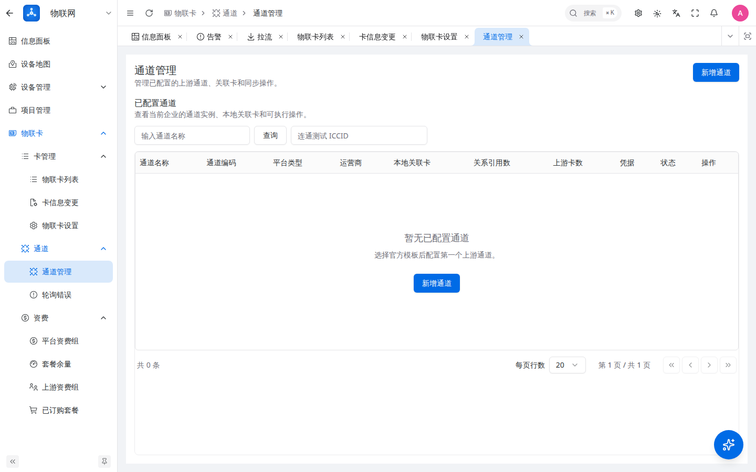
Task: Open 物联卡列表 in the sidebar
Action: pyautogui.click(x=58, y=179)
